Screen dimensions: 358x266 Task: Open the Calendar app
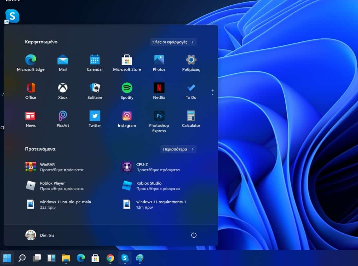[x=95, y=63]
